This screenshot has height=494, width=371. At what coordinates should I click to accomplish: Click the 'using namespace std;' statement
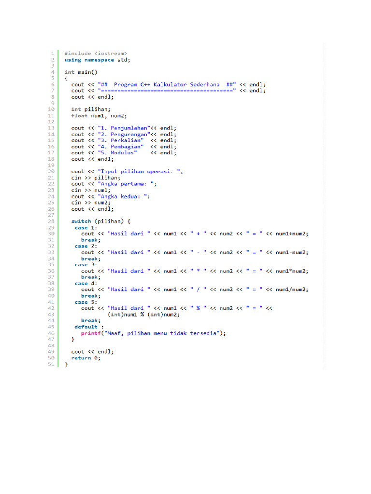coord(97,60)
